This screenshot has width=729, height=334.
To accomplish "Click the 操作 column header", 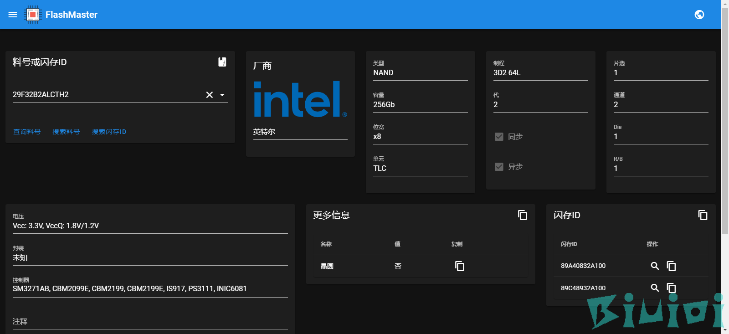I will click(652, 244).
